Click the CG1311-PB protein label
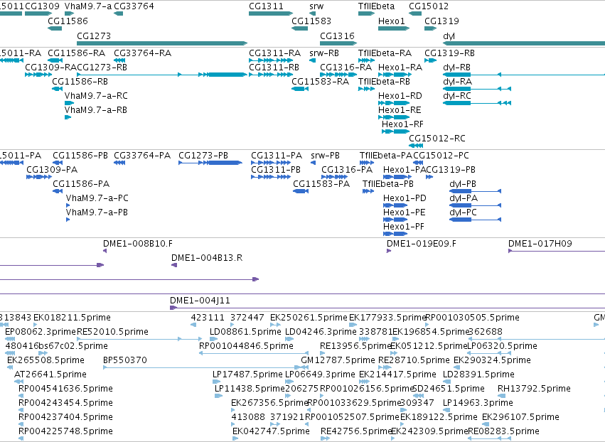605x442 pixels. click(276, 170)
